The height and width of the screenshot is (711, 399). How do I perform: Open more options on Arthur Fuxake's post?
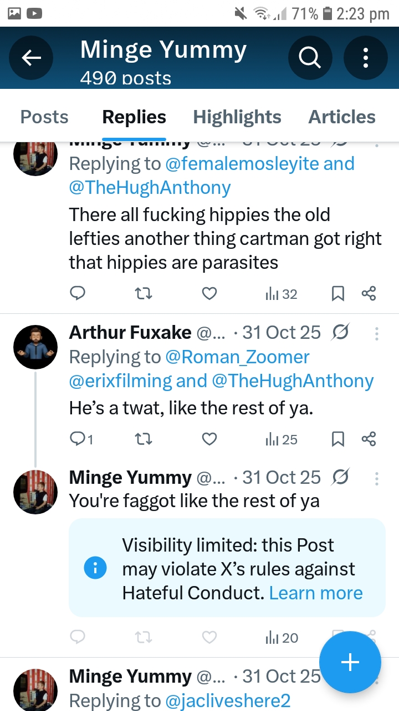(x=376, y=333)
